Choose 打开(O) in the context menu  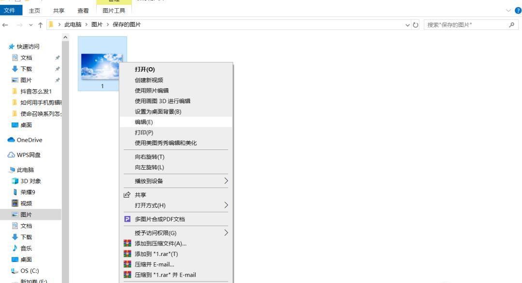pyautogui.click(x=176, y=69)
